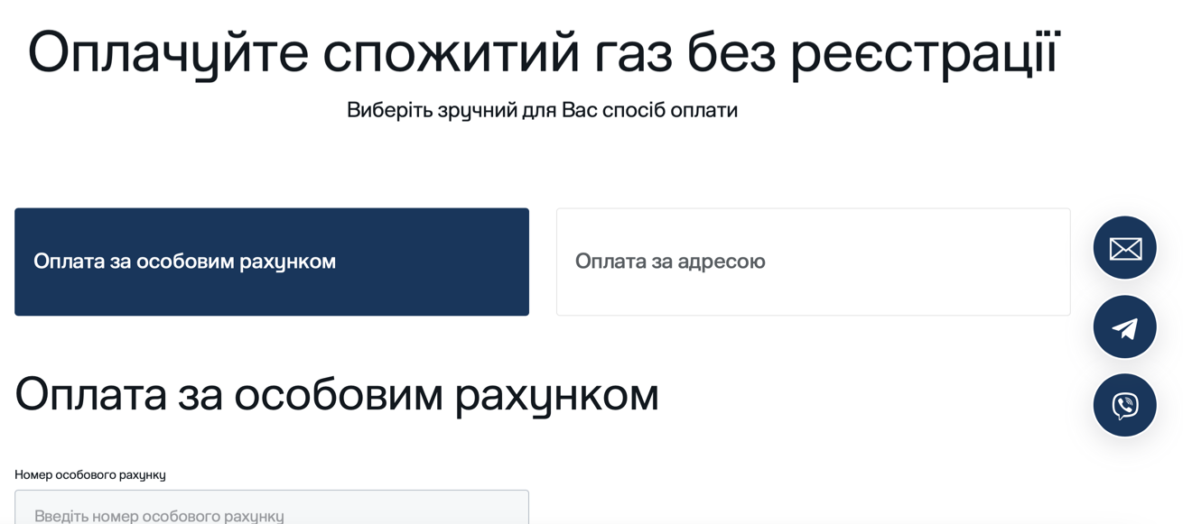Click the 'Оплачуйте спожитий газ без реєстрації' heading
Image resolution: width=1183 pixels, height=524 pixels.
(x=544, y=52)
